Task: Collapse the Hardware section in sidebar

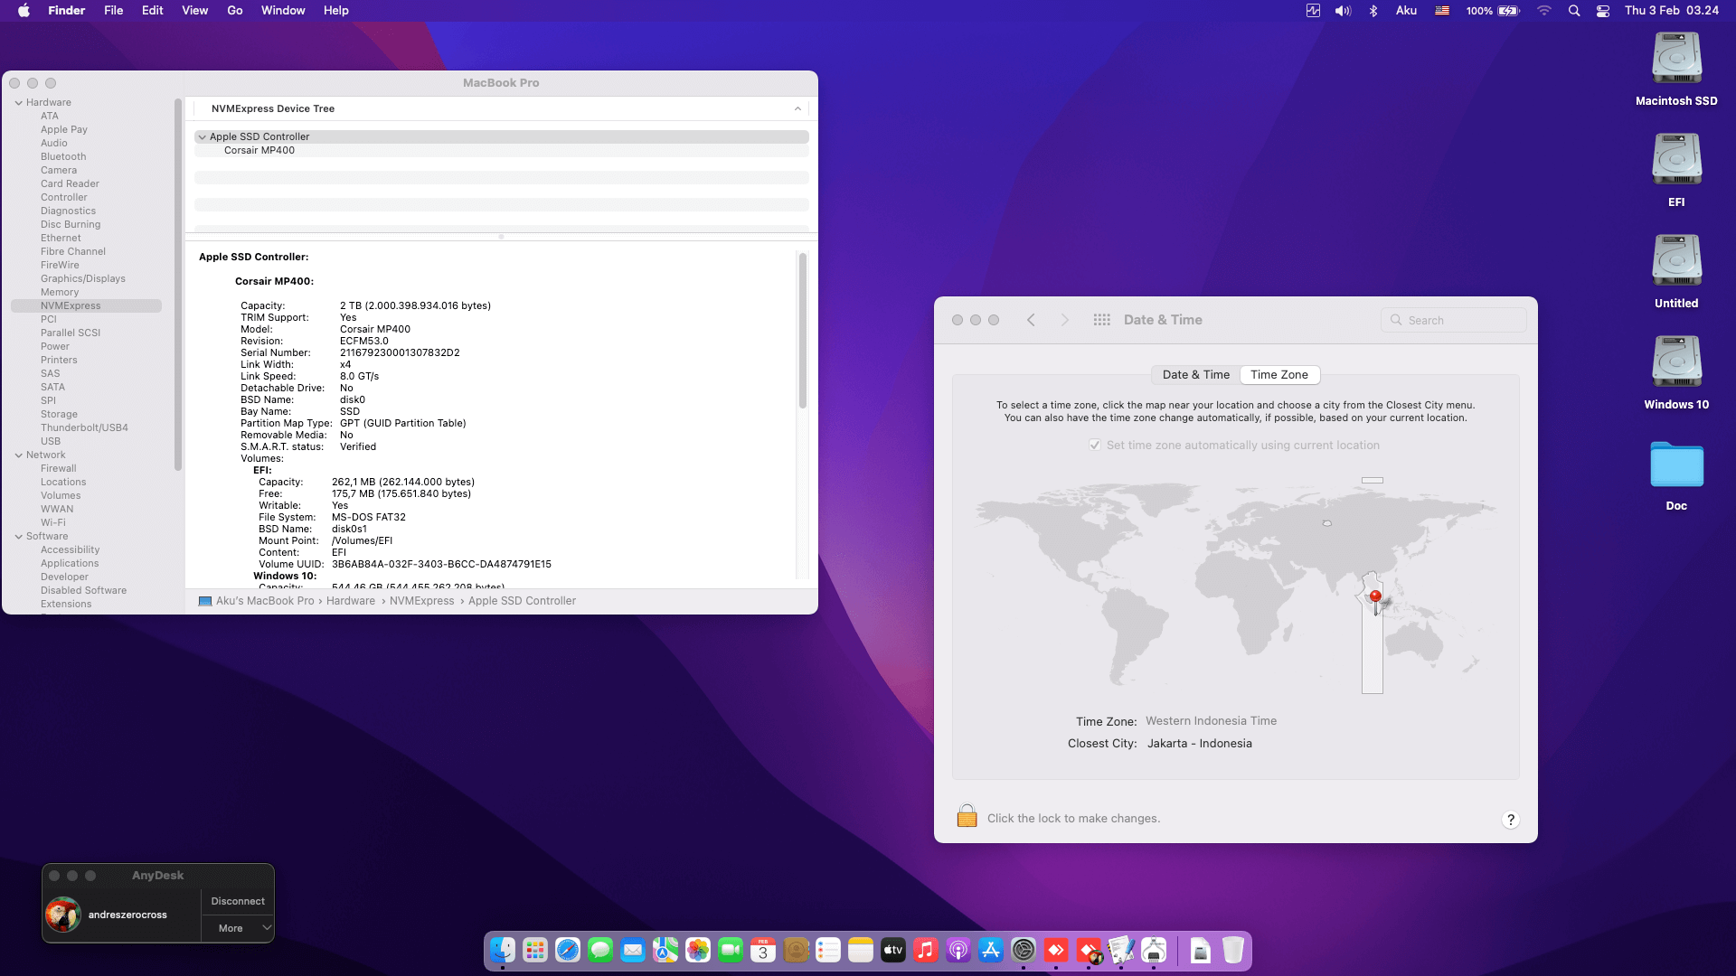Action: [x=19, y=103]
